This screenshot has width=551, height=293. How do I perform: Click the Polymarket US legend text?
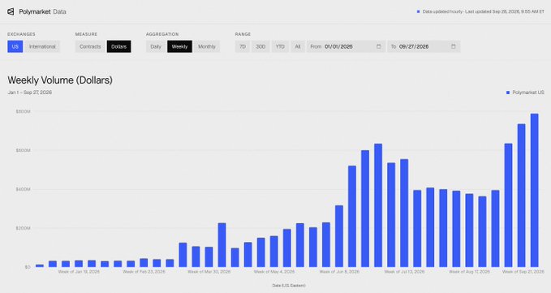[528, 93]
